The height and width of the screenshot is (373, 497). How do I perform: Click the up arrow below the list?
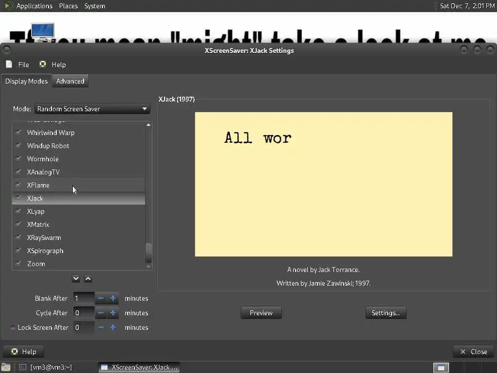88,278
